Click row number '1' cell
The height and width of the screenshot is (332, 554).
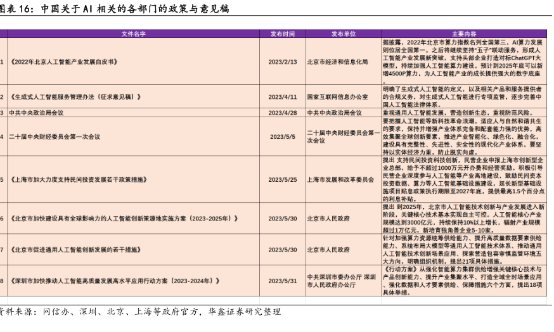[x=3, y=62]
